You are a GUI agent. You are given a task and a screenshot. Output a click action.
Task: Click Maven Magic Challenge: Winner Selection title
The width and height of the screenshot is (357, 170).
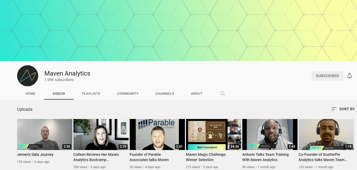click(206, 157)
